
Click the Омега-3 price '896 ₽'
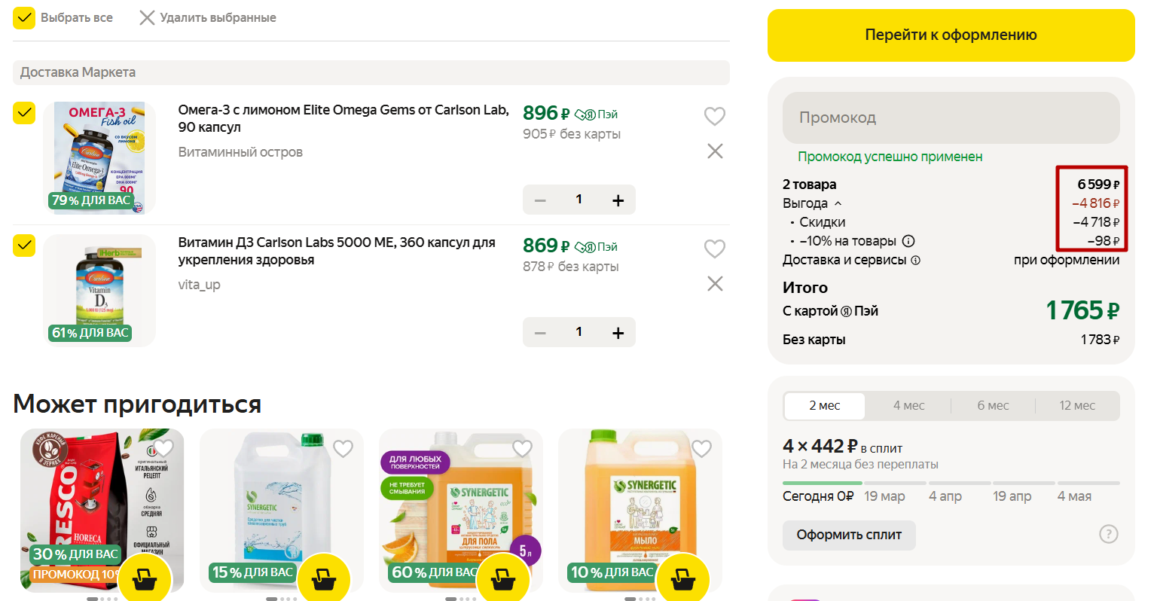point(546,113)
